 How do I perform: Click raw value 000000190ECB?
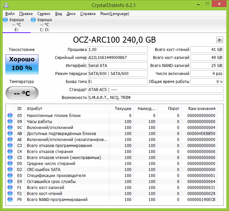point(201,199)
